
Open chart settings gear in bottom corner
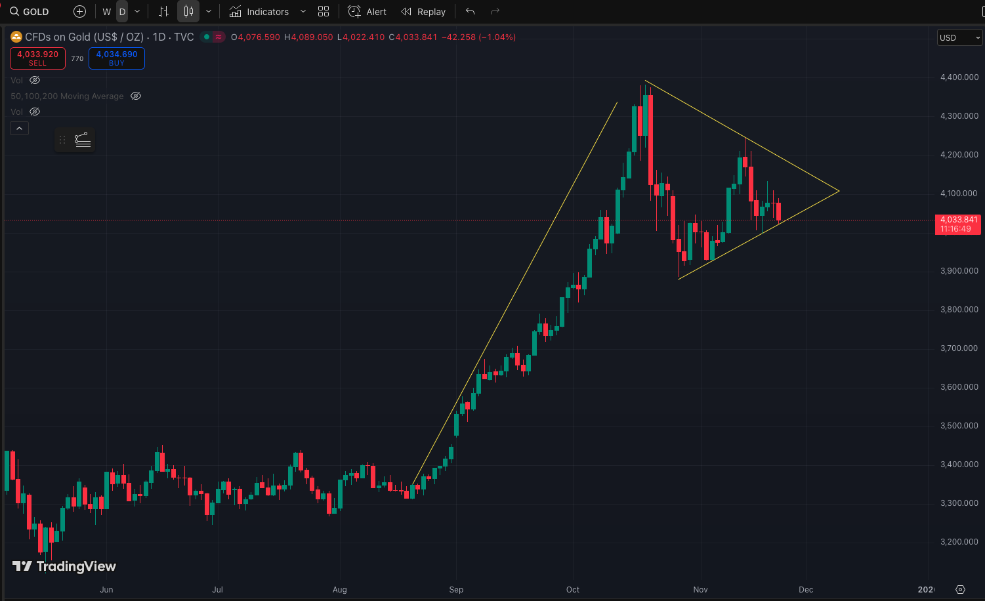coord(961,589)
